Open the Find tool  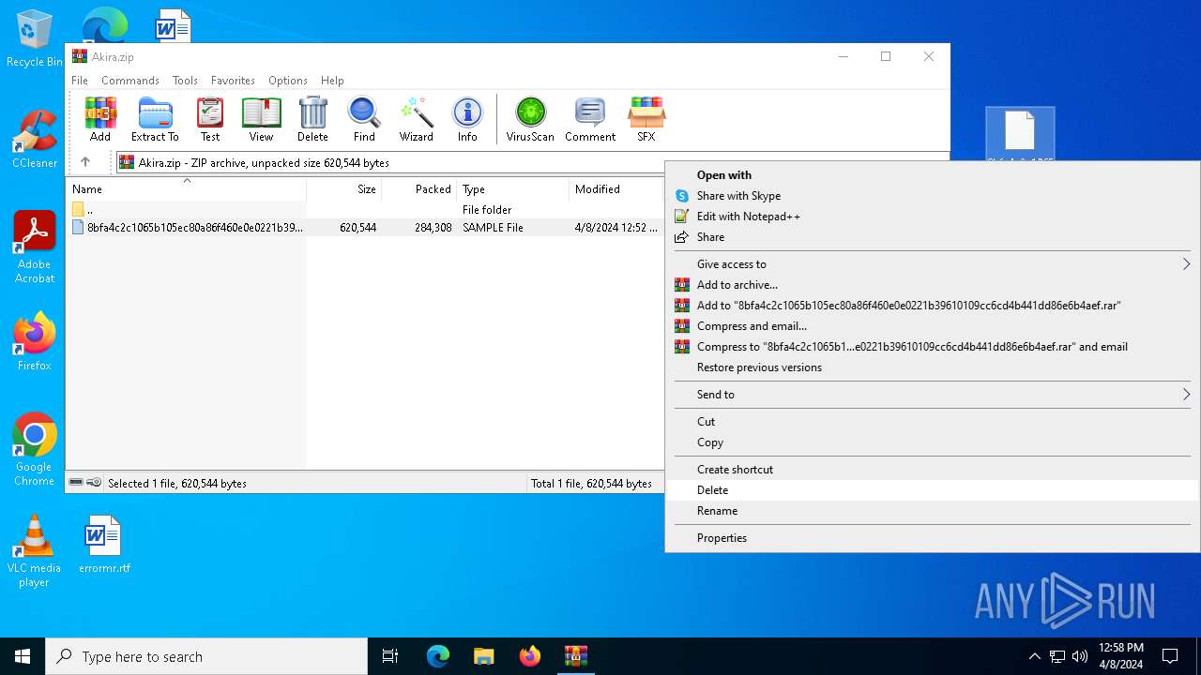pyautogui.click(x=364, y=119)
